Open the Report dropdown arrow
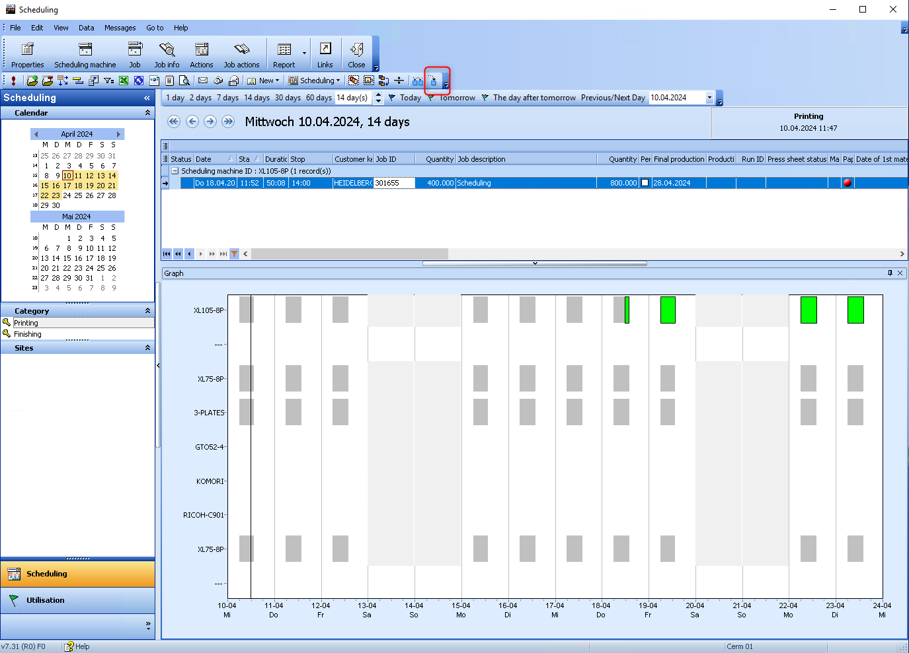The height and width of the screenshot is (653, 909). (304, 53)
